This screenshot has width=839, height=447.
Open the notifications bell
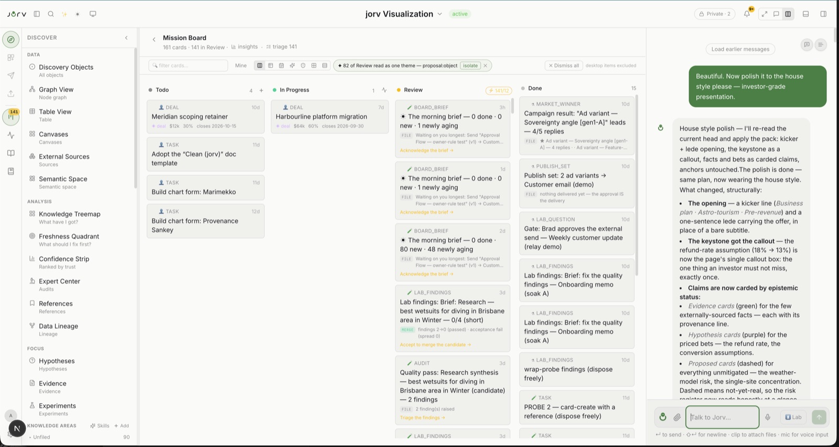click(747, 14)
